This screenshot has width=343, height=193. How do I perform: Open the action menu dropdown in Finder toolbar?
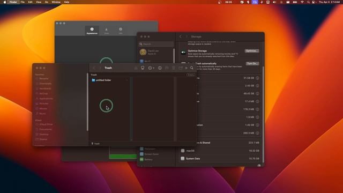[x=151, y=68]
